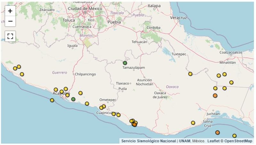Select yellow offshore marker southwest of Acapulco
256x145 pixels.
[52, 100]
